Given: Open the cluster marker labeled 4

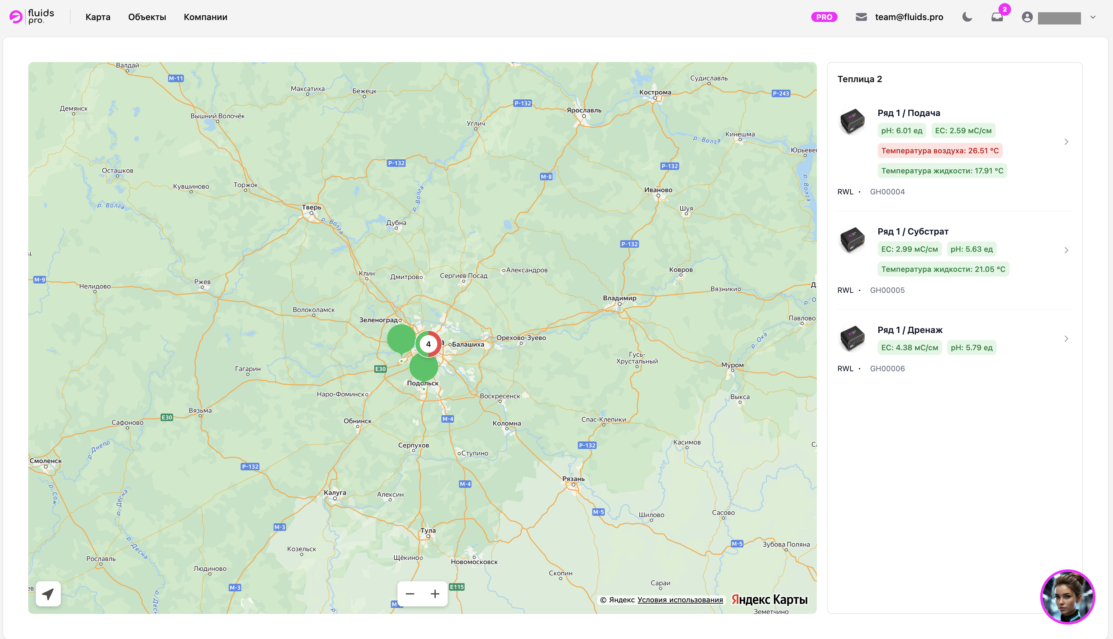Looking at the screenshot, I should click(429, 344).
